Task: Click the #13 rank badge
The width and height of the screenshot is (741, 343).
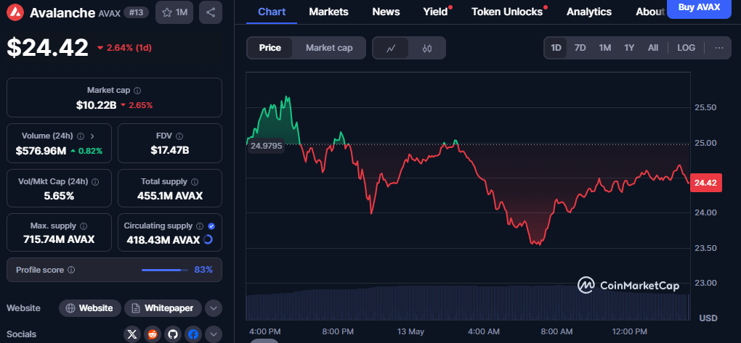Action: point(136,13)
